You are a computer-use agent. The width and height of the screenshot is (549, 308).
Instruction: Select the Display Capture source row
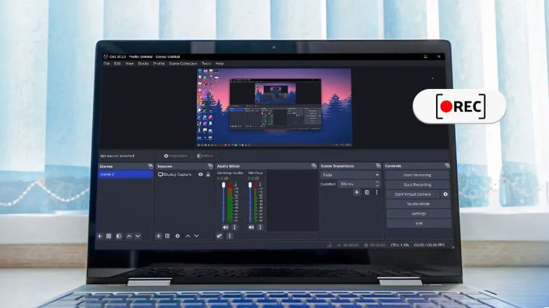[184, 174]
